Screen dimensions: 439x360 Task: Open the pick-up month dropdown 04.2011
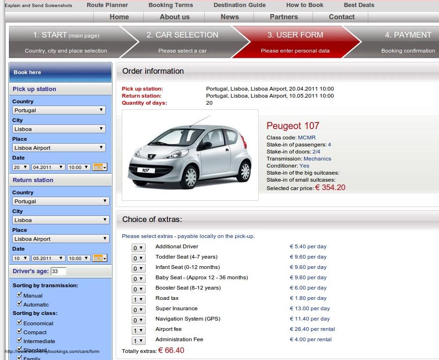click(48, 167)
